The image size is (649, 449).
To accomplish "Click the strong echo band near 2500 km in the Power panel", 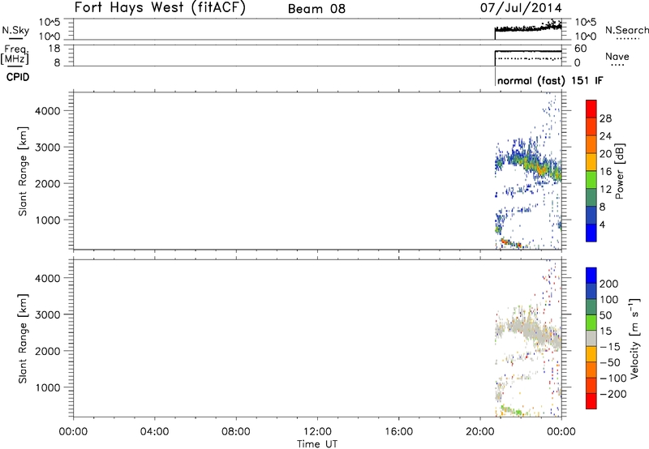I will pyautogui.click(x=534, y=165).
